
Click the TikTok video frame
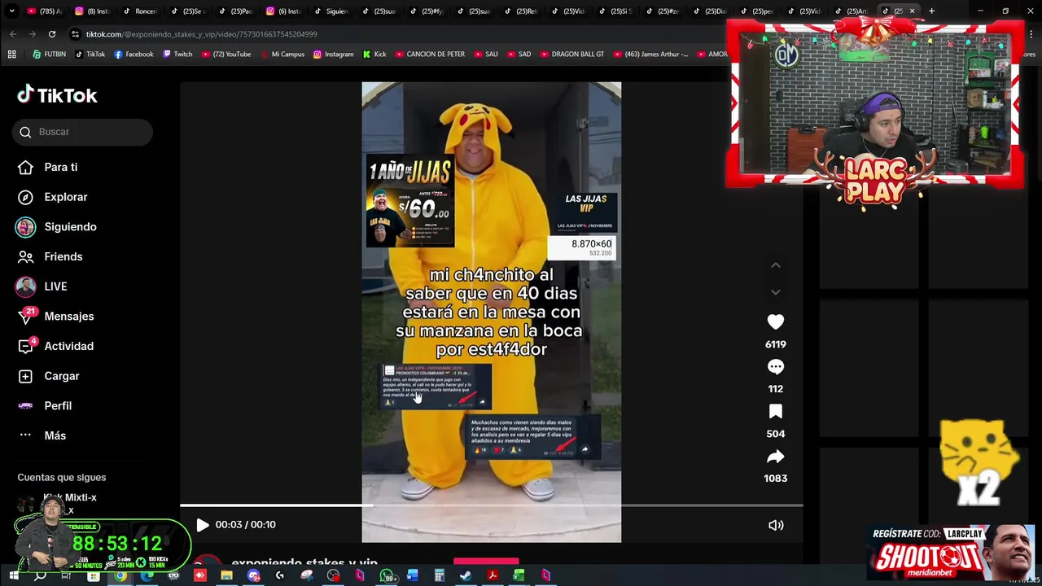point(491,312)
